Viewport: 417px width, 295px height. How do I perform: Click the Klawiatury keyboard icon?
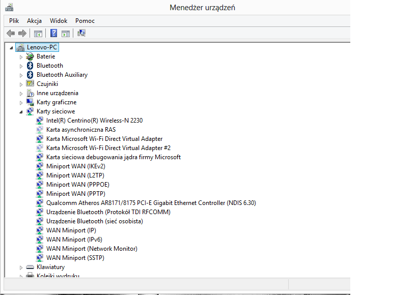tap(30, 267)
